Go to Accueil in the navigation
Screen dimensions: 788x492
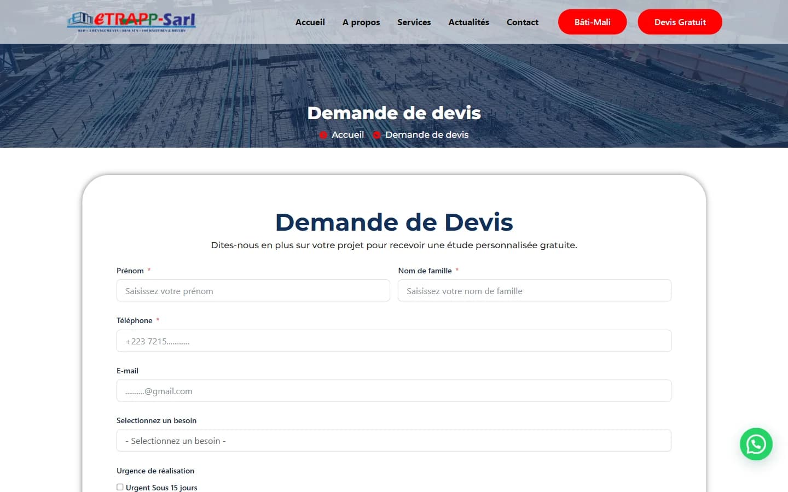point(310,22)
